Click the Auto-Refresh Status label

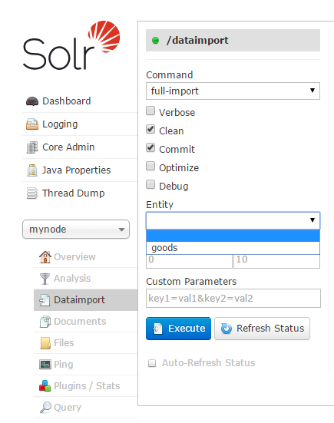pos(208,363)
